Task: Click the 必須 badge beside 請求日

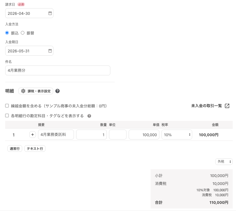Action: [x=21, y=4]
